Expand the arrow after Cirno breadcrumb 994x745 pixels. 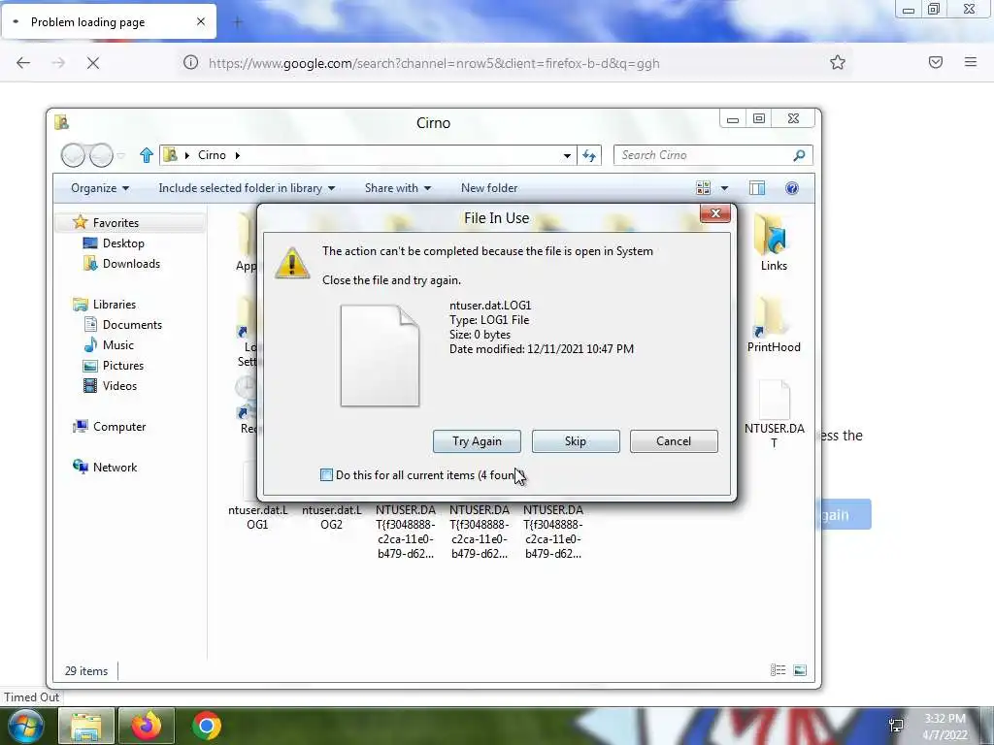pos(238,155)
